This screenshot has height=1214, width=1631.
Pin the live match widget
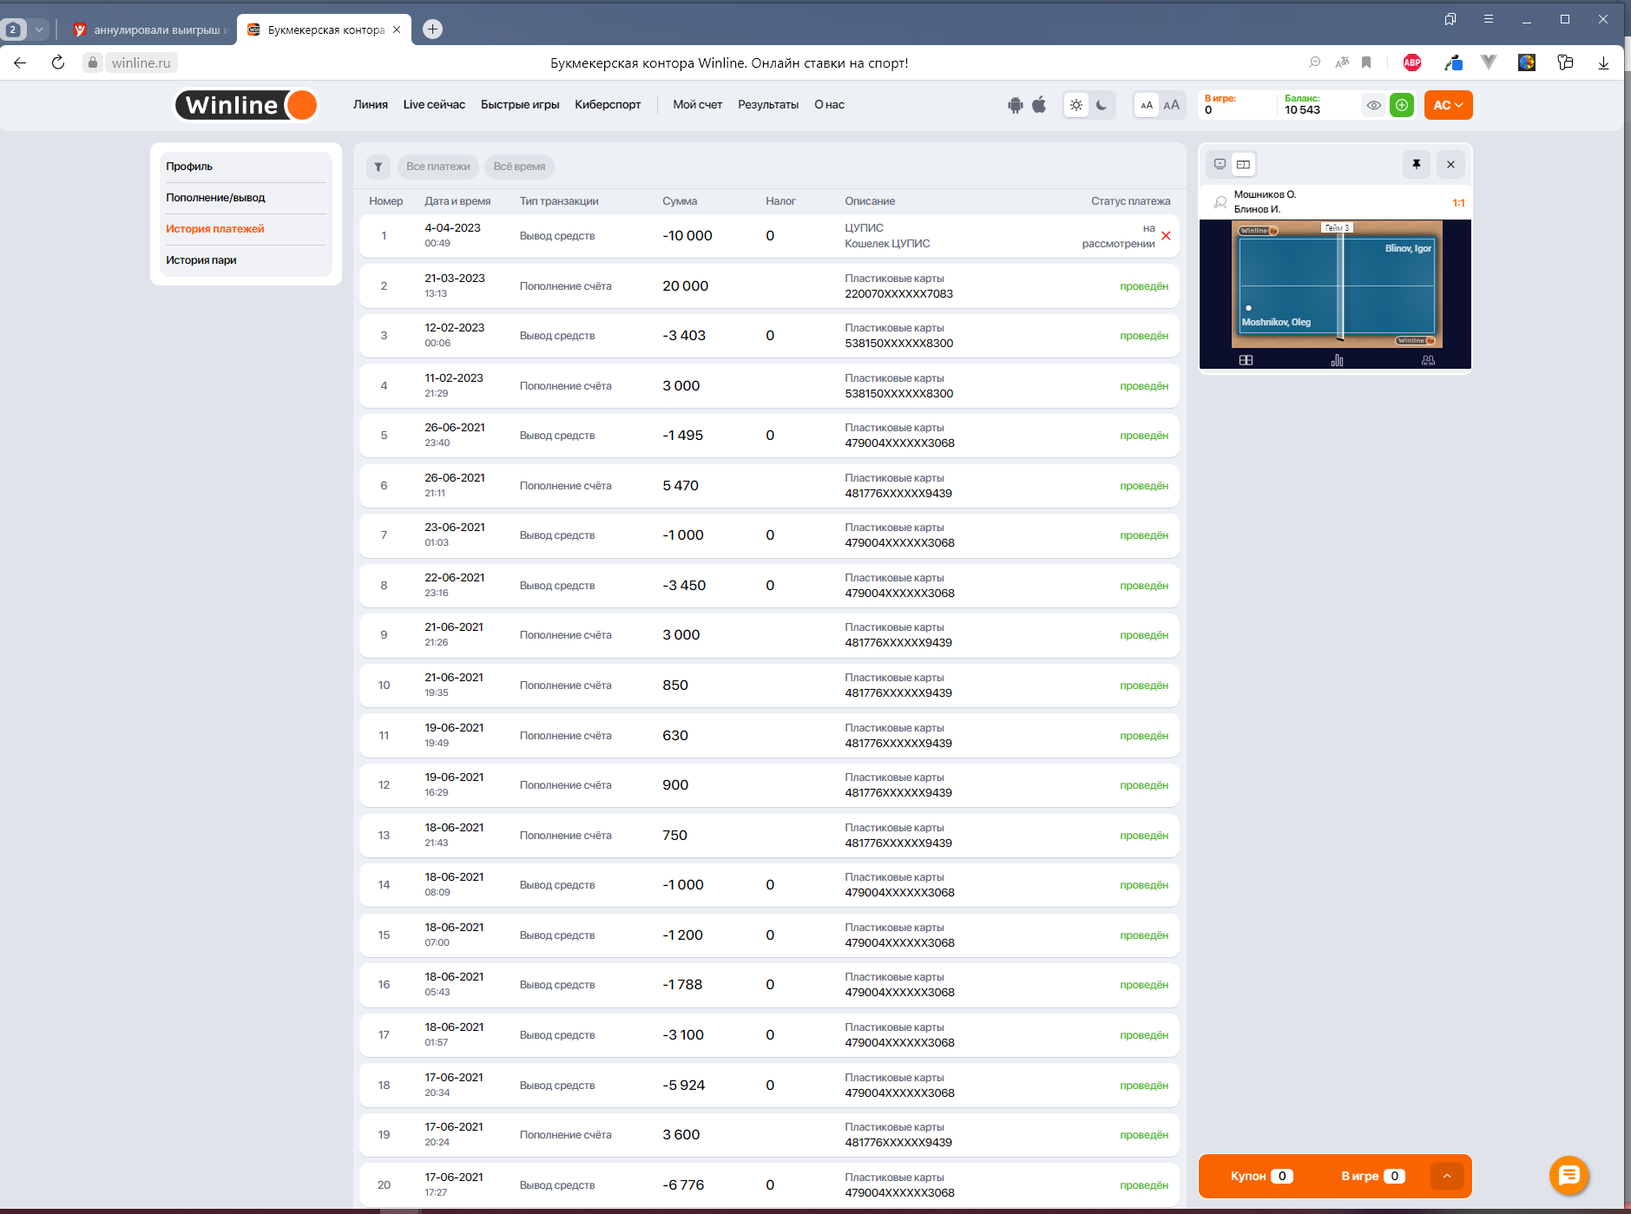click(1416, 164)
